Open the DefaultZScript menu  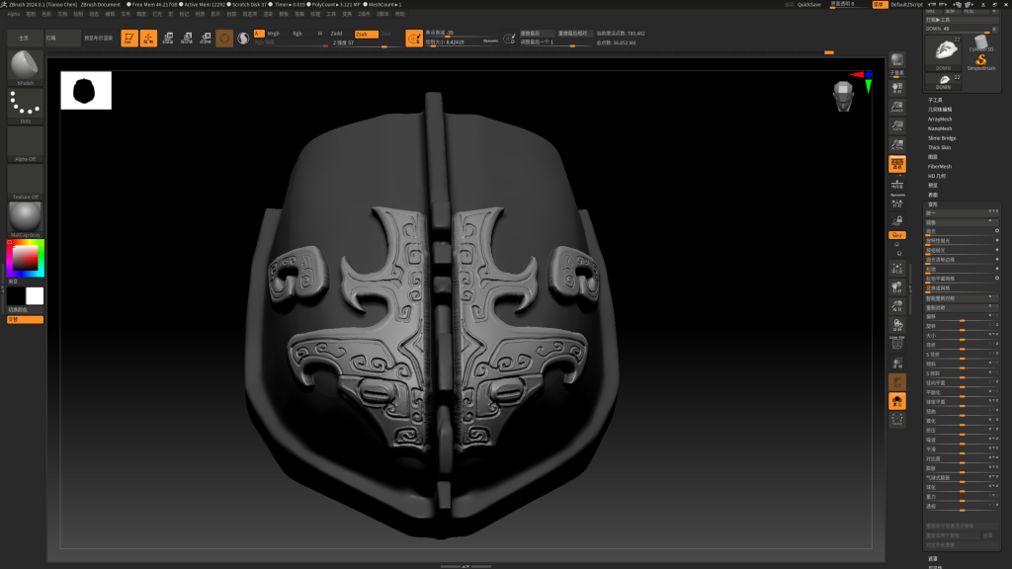[906, 5]
